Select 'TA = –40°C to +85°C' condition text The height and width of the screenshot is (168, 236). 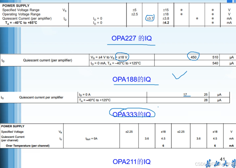21,23
